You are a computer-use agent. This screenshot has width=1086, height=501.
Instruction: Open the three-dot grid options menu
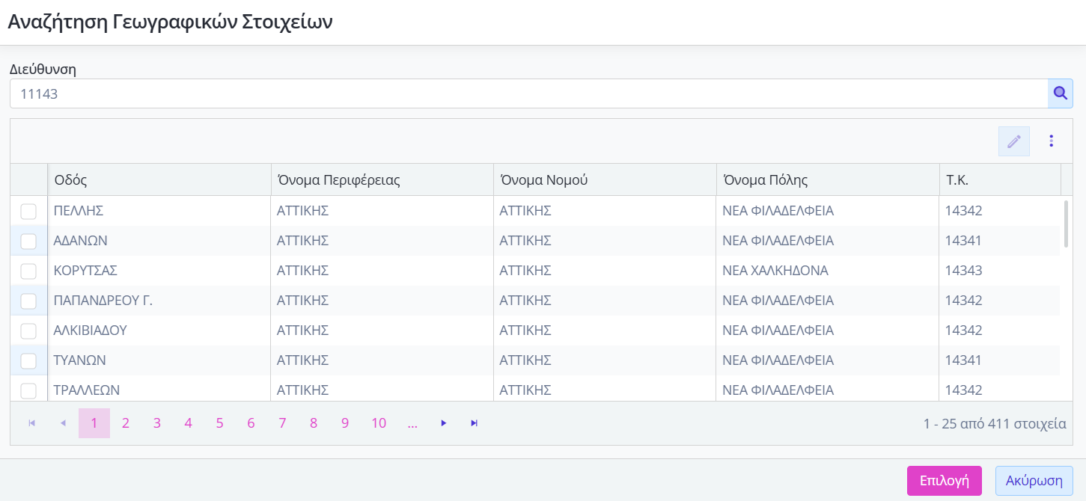pos(1052,141)
